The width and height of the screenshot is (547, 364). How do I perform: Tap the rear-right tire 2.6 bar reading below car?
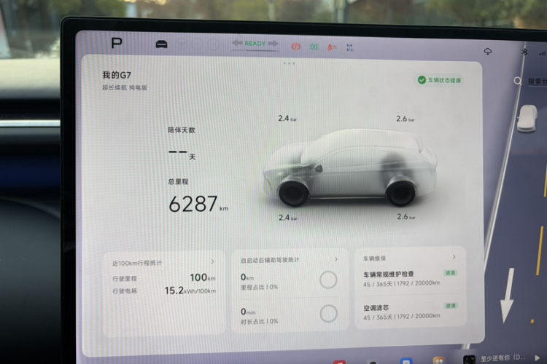[x=406, y=217]
